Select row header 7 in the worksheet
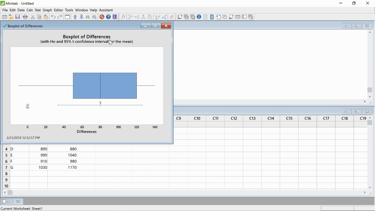 coord(6,168)
